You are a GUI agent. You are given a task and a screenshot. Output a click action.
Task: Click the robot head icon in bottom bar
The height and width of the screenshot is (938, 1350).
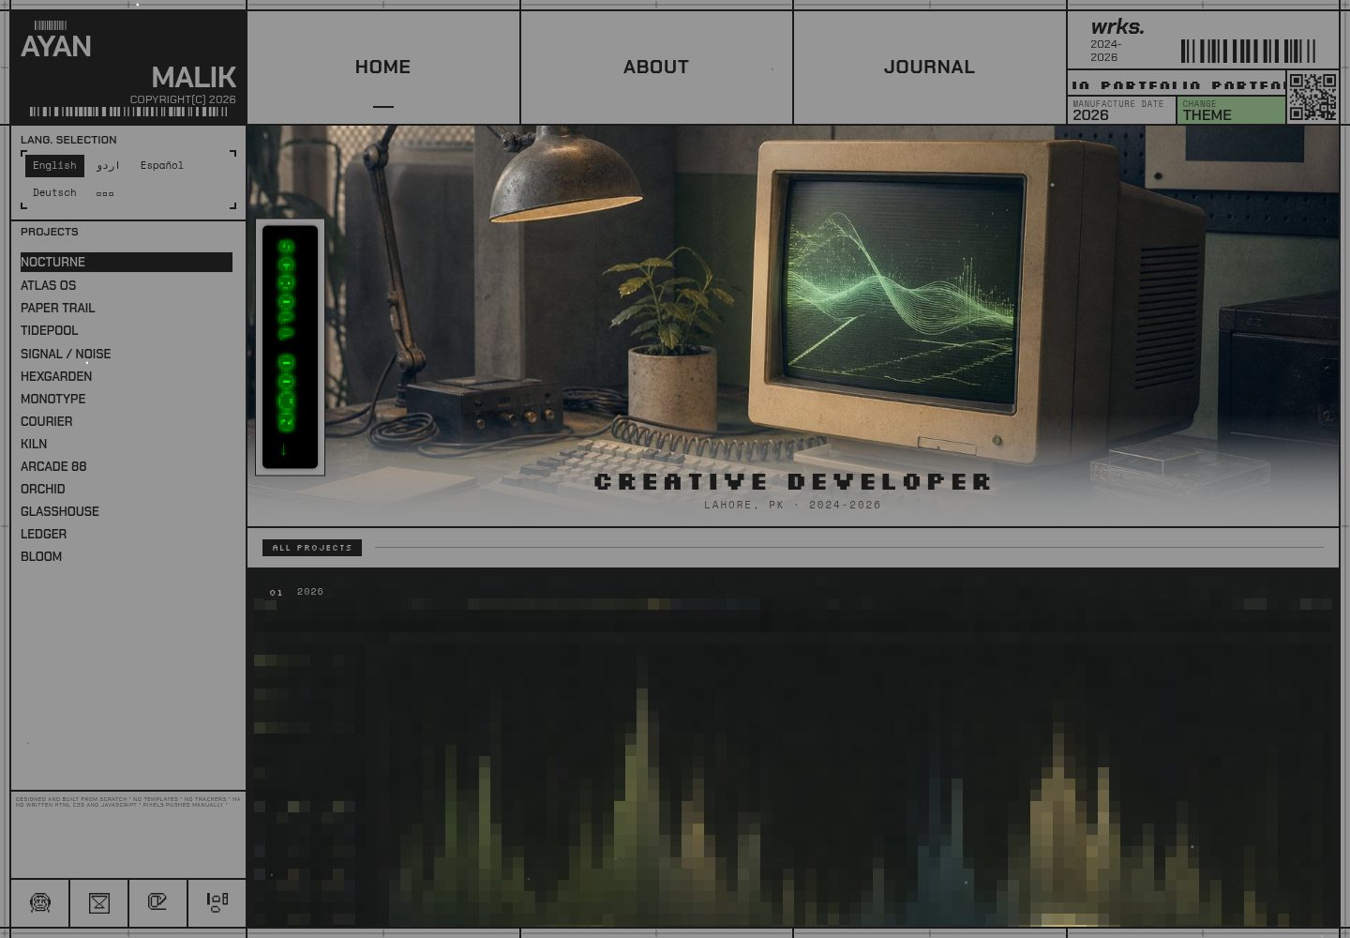[39, 903]
